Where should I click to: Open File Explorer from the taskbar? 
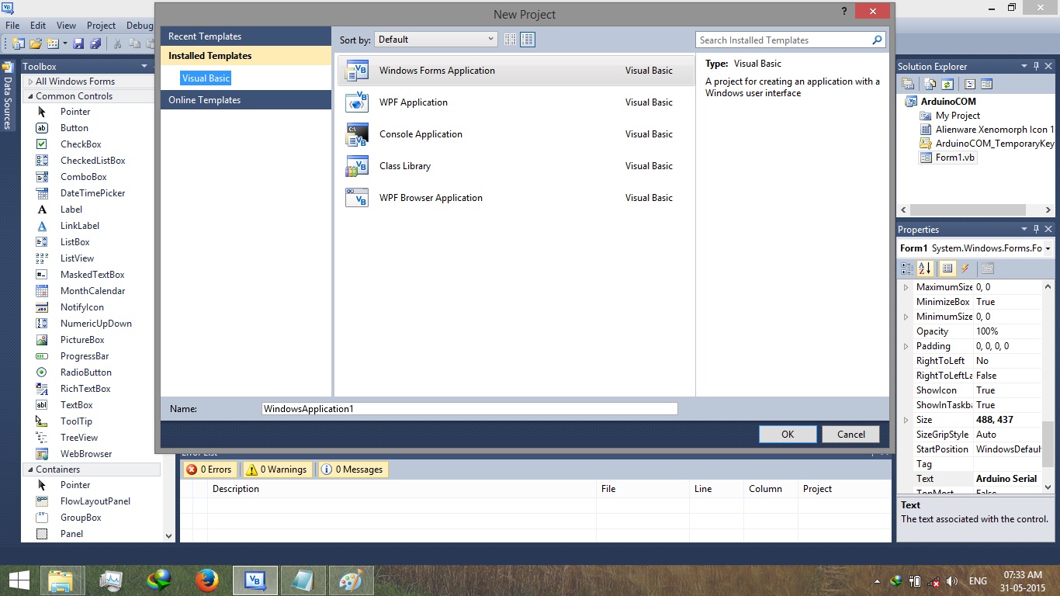(61, 580)
